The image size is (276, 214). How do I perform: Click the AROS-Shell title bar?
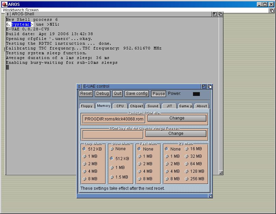[x=111, y=14]
